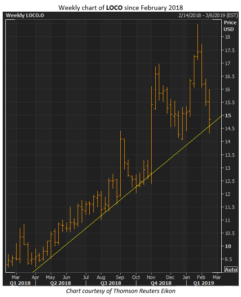Click the date range '2/14/2018 - 3/6/2019 (EST)'
This screenshot has width=241, height=297.
tap(208, 15)
